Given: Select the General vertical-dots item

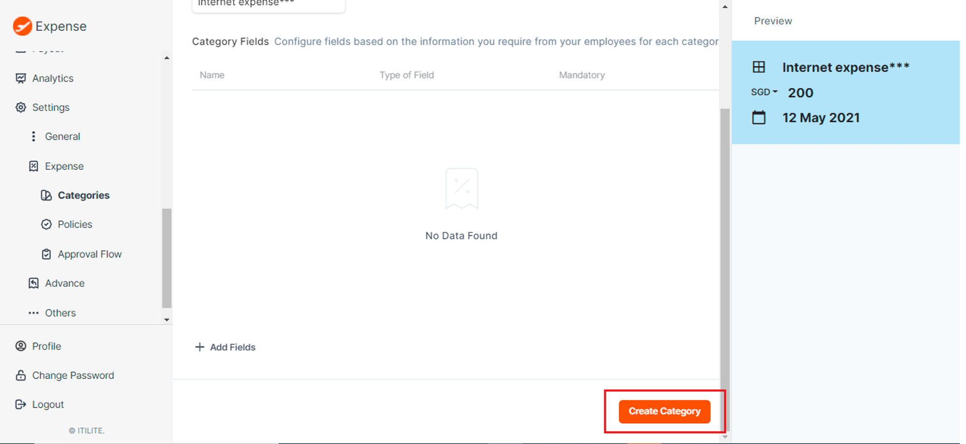Looking at the screenshot, I should tap(33, 136).
